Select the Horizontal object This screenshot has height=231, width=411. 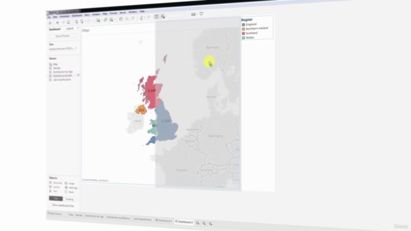tap(56, 182)
